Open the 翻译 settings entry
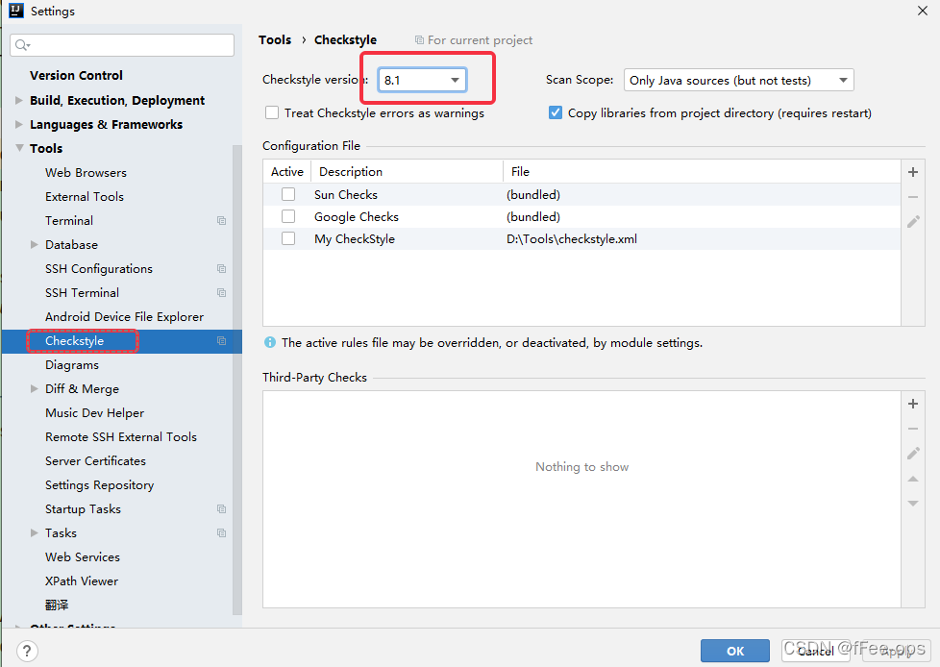The height and width of the screenshot is (667, 940). pos(57,605)
